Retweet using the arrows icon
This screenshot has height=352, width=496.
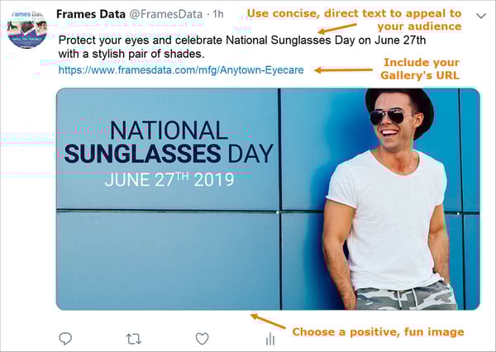133,339
